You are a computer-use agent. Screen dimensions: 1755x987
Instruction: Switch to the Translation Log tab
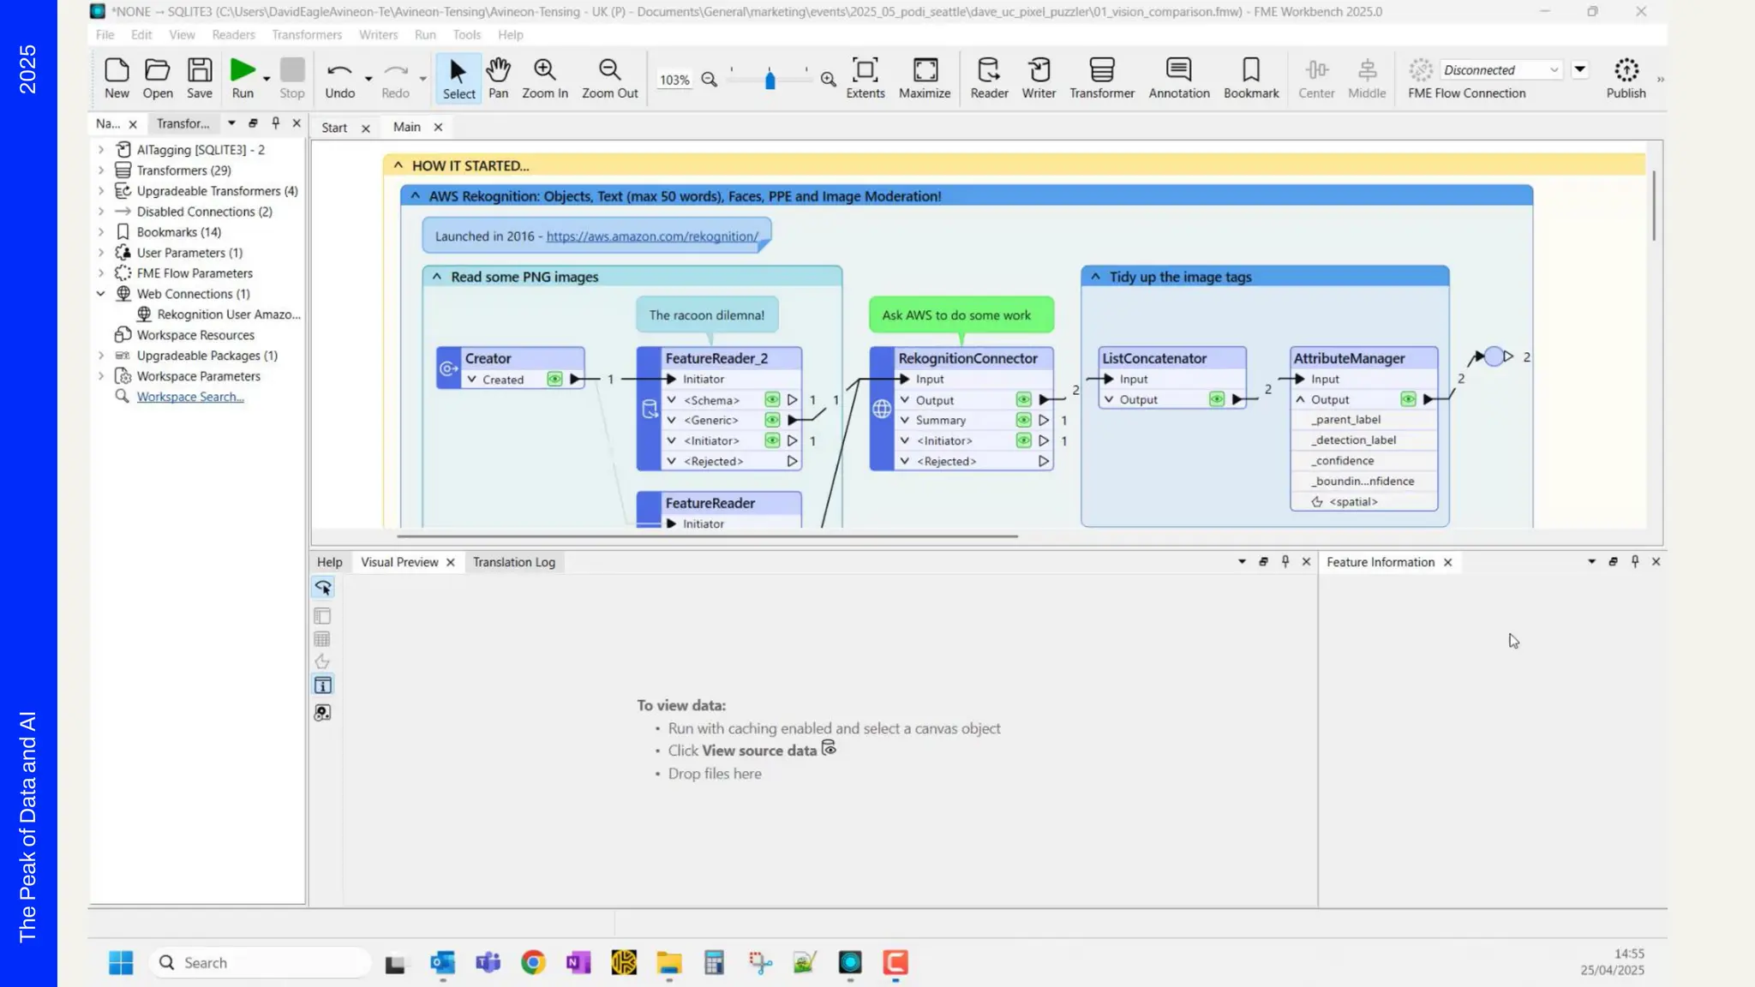[x=513, y=562]
